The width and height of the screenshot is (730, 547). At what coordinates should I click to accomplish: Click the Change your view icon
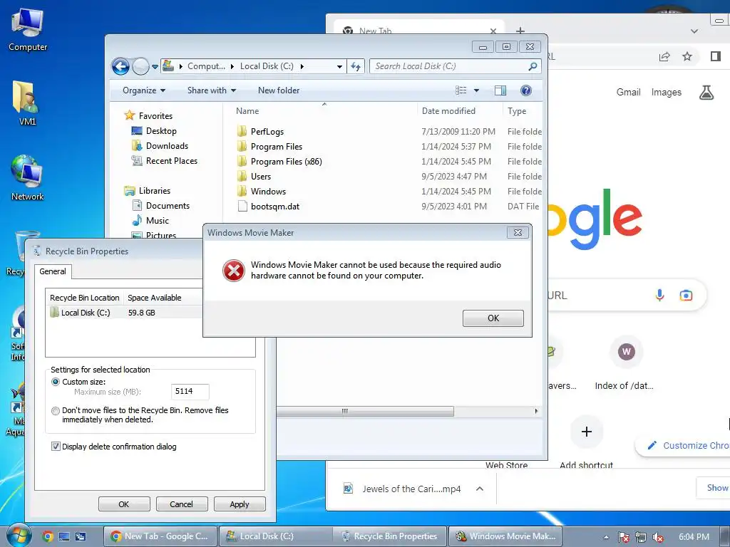click(x=461, y=90)
